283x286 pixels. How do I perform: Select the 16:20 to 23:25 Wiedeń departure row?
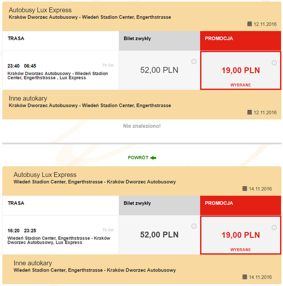point(60,235)
